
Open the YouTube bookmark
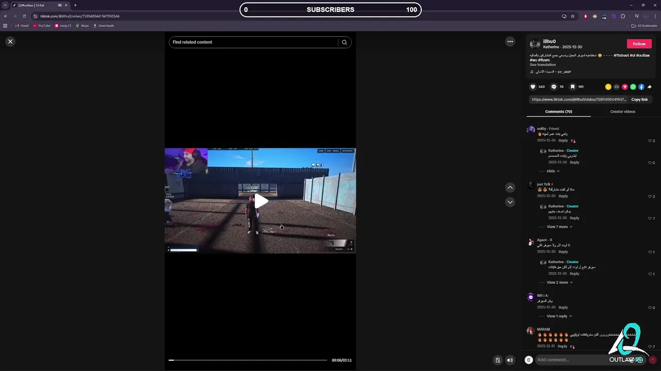pos(41,26)
